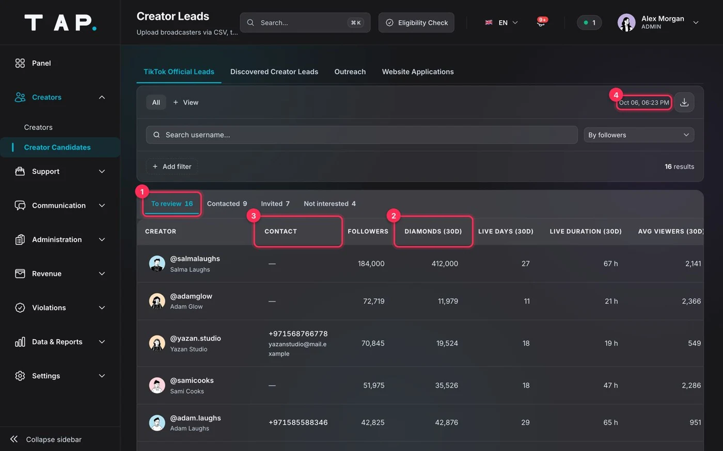Screen dimensions: 723x451
Task: Open Website Applications tab
Action: tap(418, 72)
